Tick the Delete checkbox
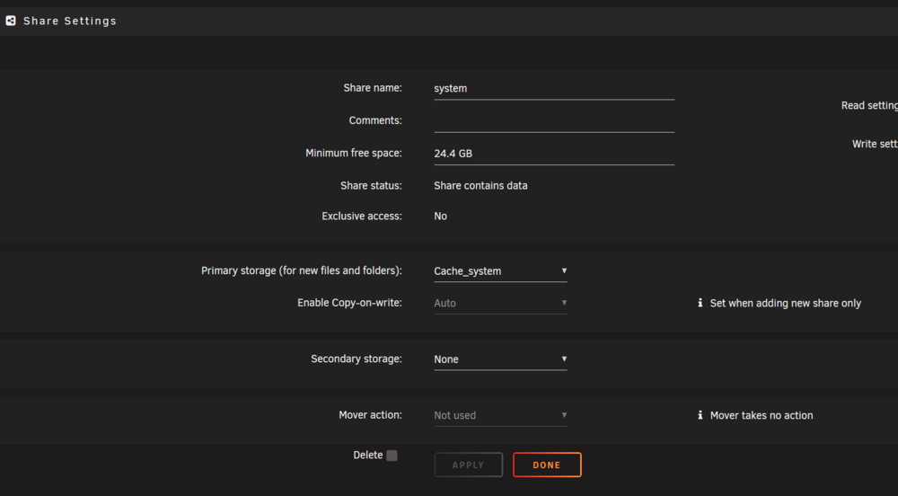The image size is (898, 496). tap(392, 456)
